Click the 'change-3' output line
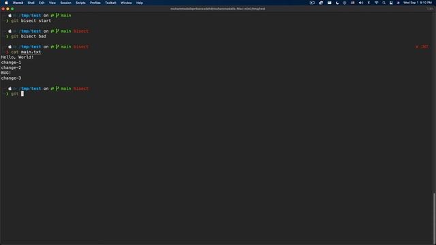Image resolution: width=436 pixels, height=245 pixels. pos(11,78)
